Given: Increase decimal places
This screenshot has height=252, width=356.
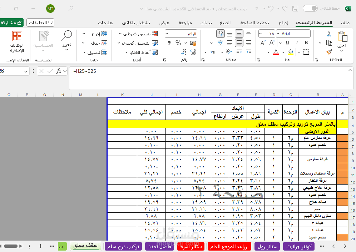Looking at the screenshot, I should (193, 52).
